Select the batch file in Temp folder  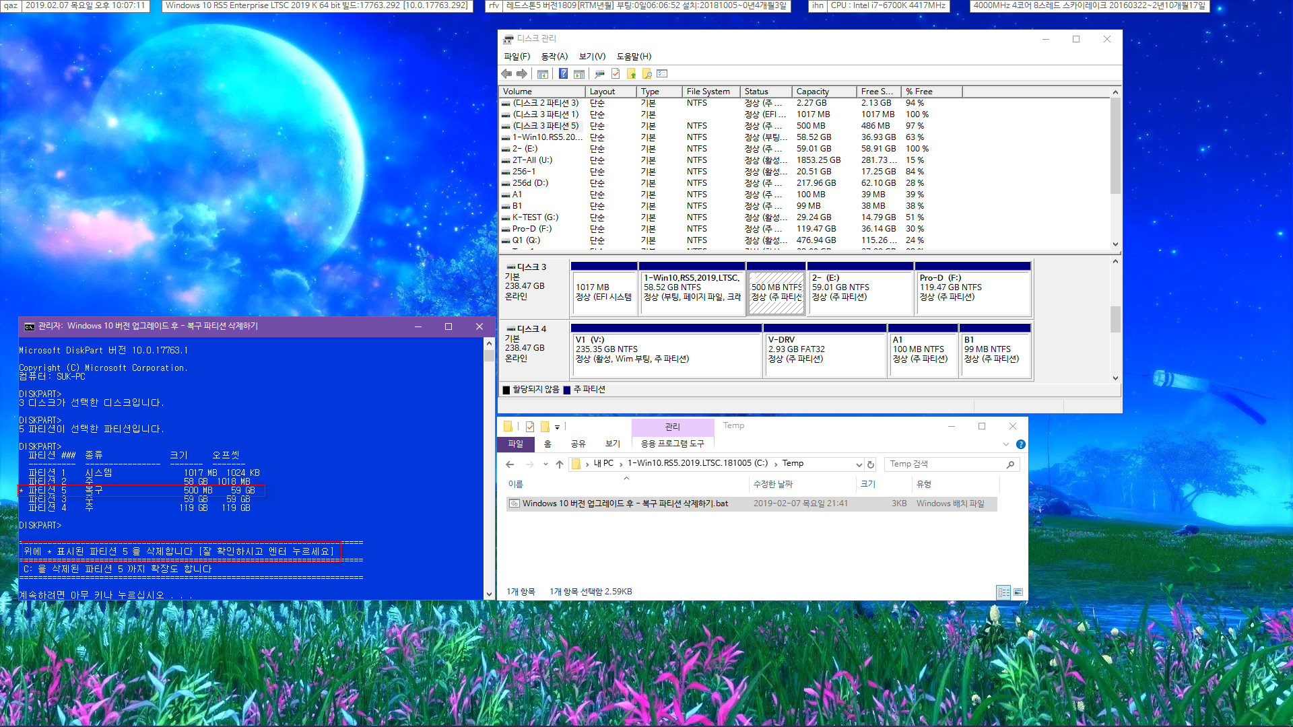(751, 504)
